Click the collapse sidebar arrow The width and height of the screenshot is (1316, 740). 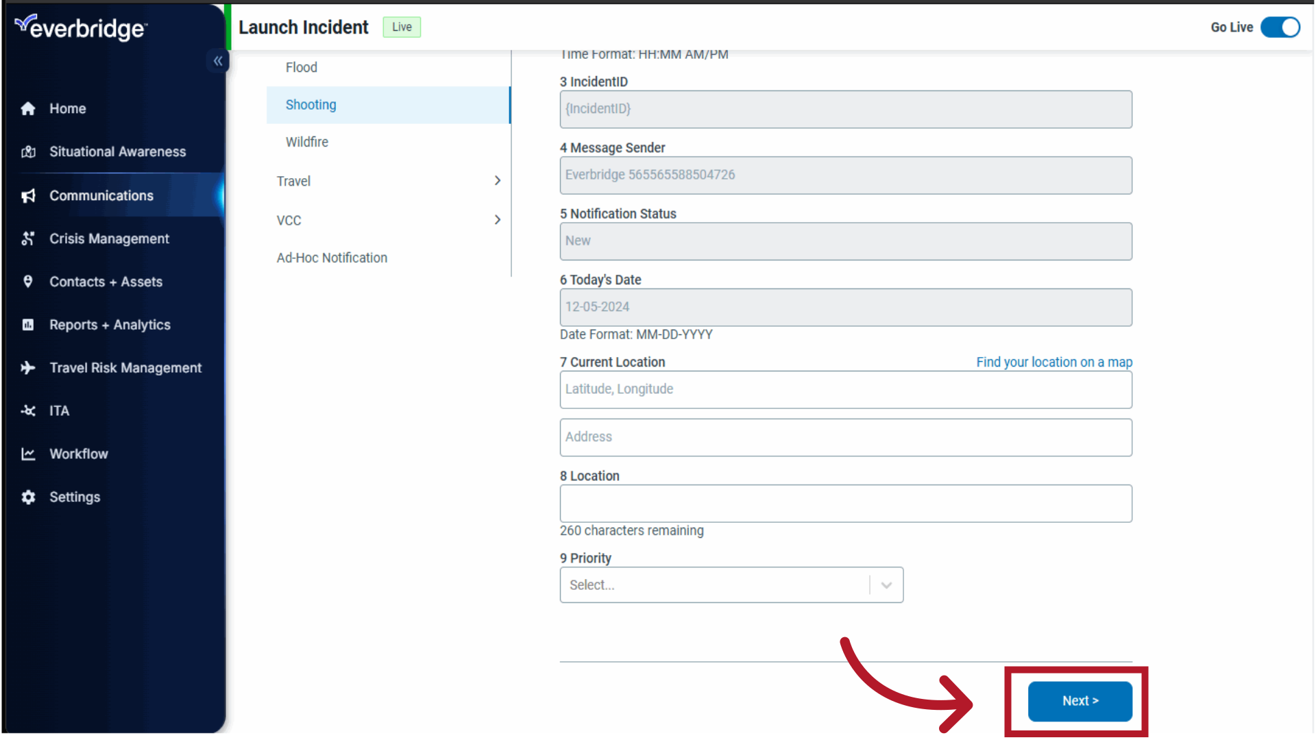[218, 62]
